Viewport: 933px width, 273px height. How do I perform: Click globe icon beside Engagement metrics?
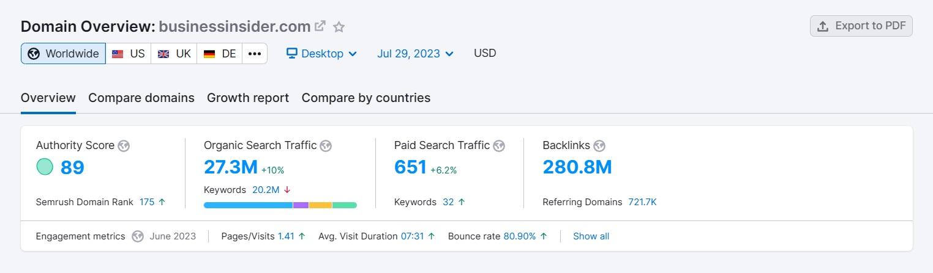138,236
